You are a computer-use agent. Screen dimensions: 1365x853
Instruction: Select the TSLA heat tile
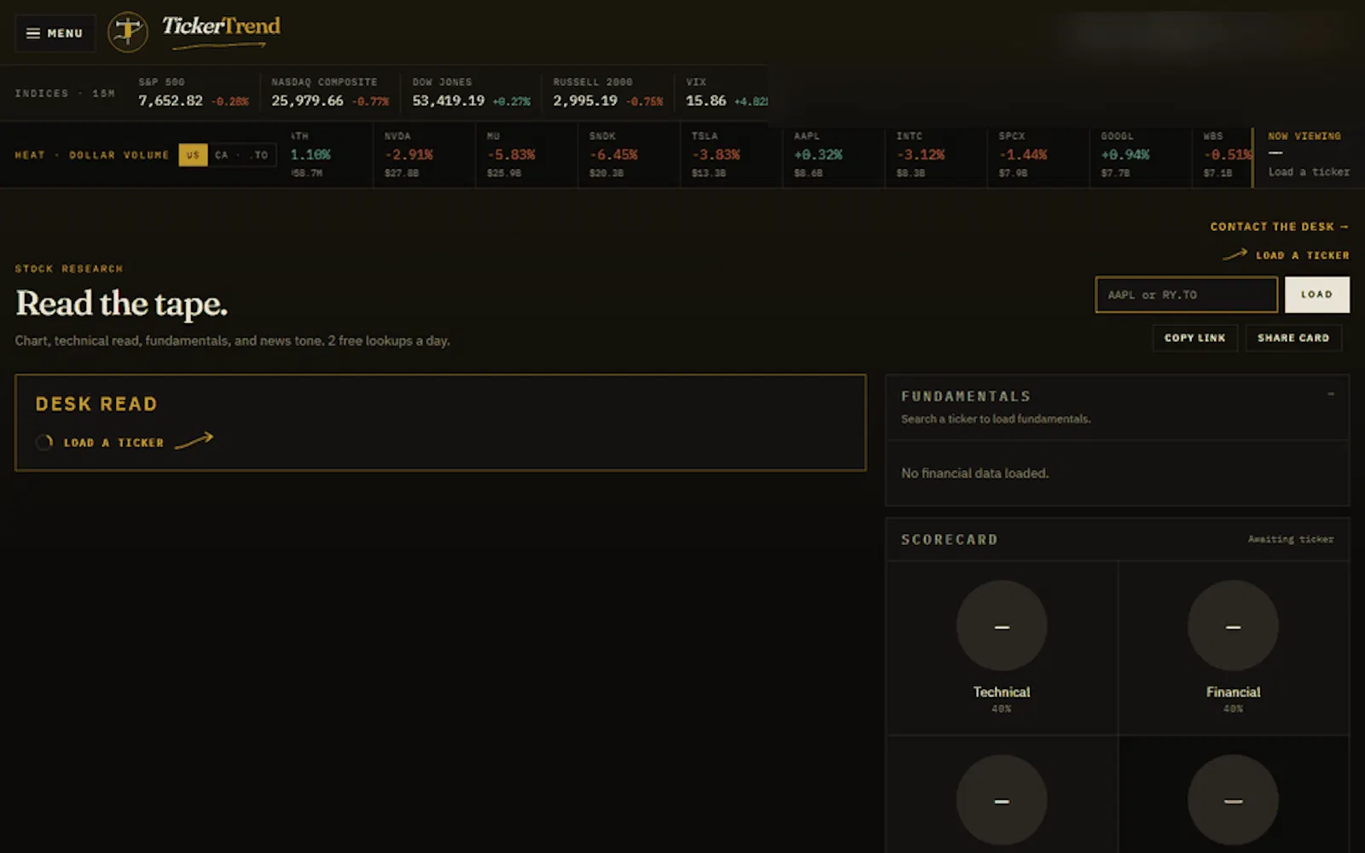click(x=731, y=155)
